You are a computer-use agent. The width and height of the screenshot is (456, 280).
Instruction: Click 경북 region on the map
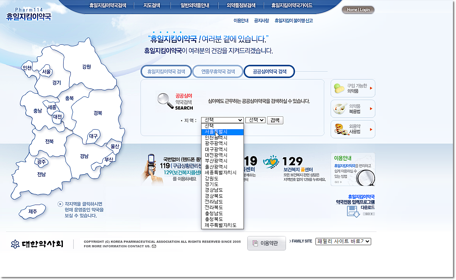tap(98, 113)
